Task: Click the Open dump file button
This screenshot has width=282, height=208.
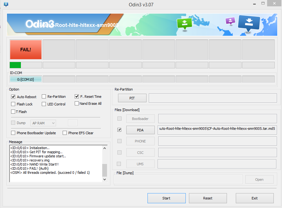Action: tap(259, 180)
